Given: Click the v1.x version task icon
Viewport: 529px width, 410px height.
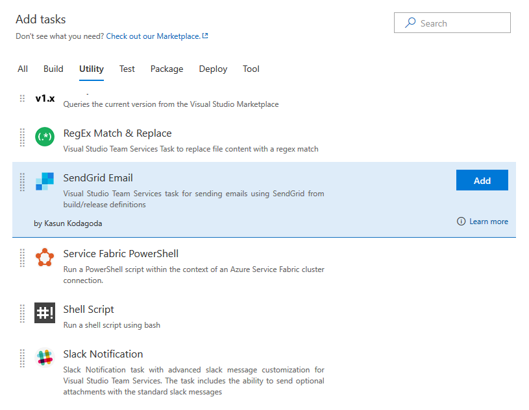Looking at the screenshot, I should click(x=45, y=98).
